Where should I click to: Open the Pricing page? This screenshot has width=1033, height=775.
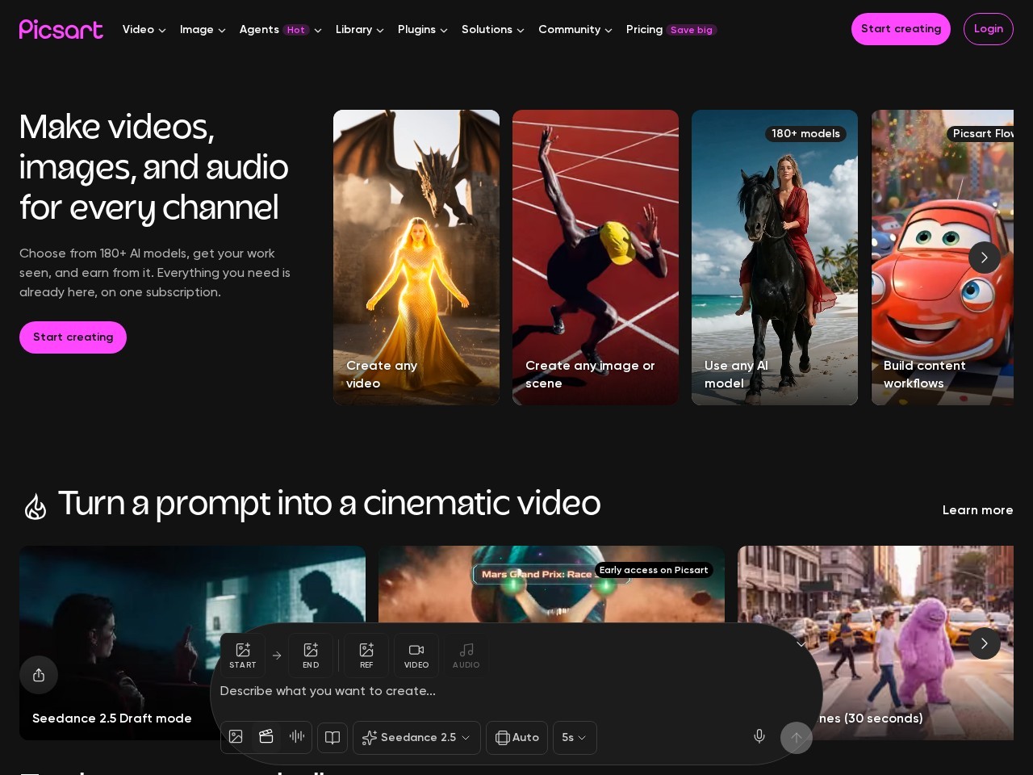pos(644,29)
